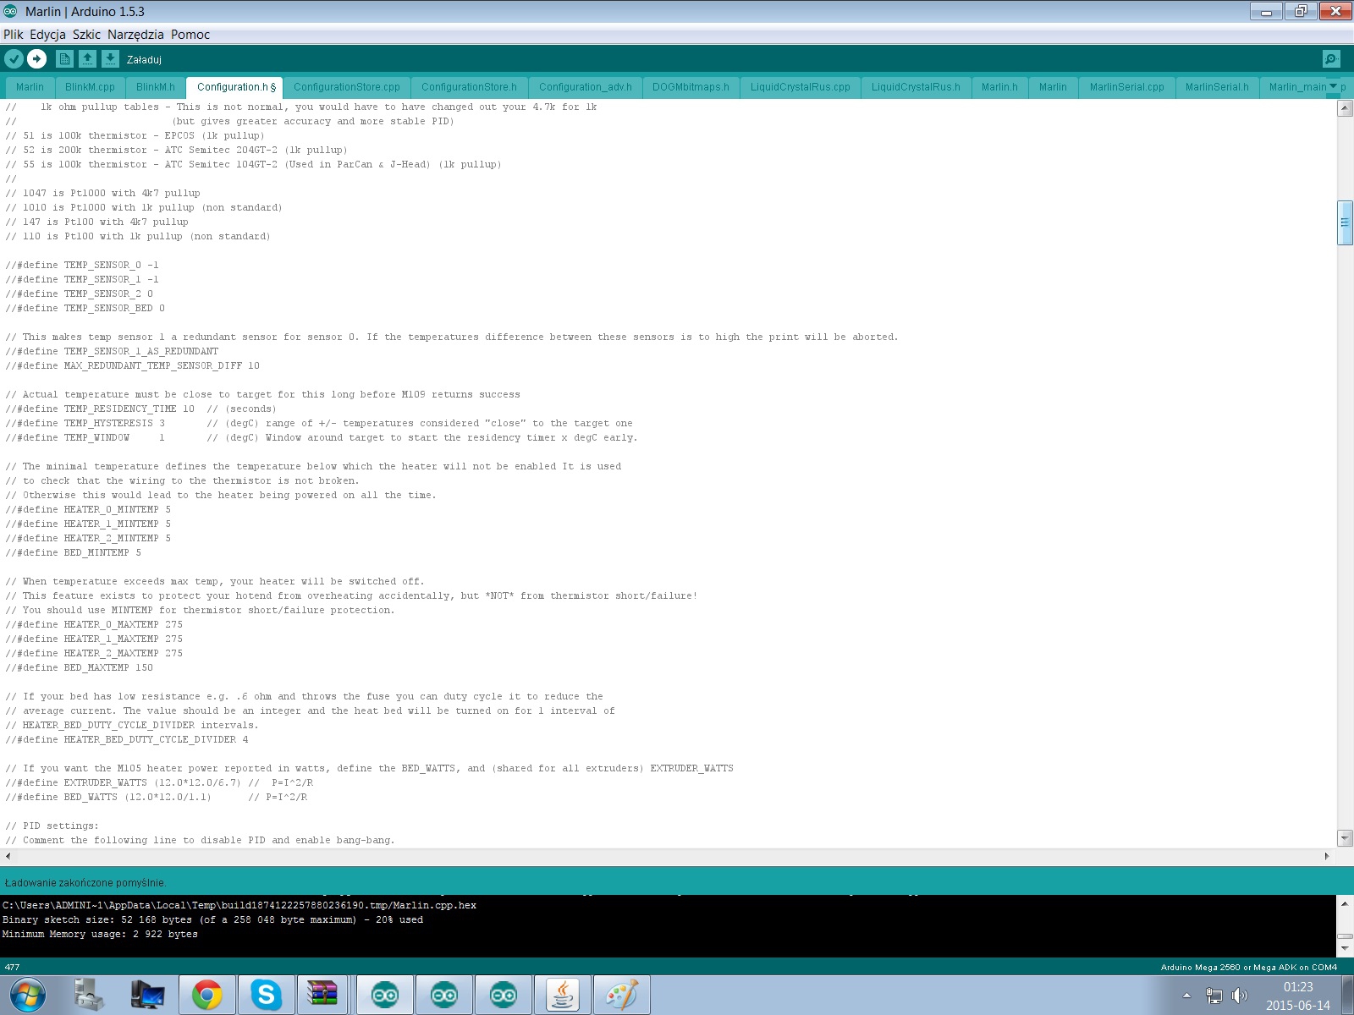Switch to the Marlin.h tab
The image size is (1354, 1015).
pyautogui.click(x=999, y=87)
